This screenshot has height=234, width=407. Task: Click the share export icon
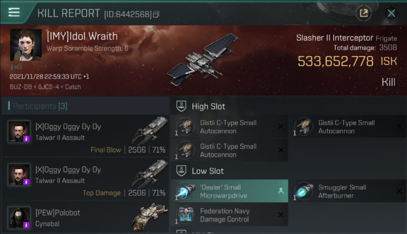pyautogui.click(x=364, y=13)
